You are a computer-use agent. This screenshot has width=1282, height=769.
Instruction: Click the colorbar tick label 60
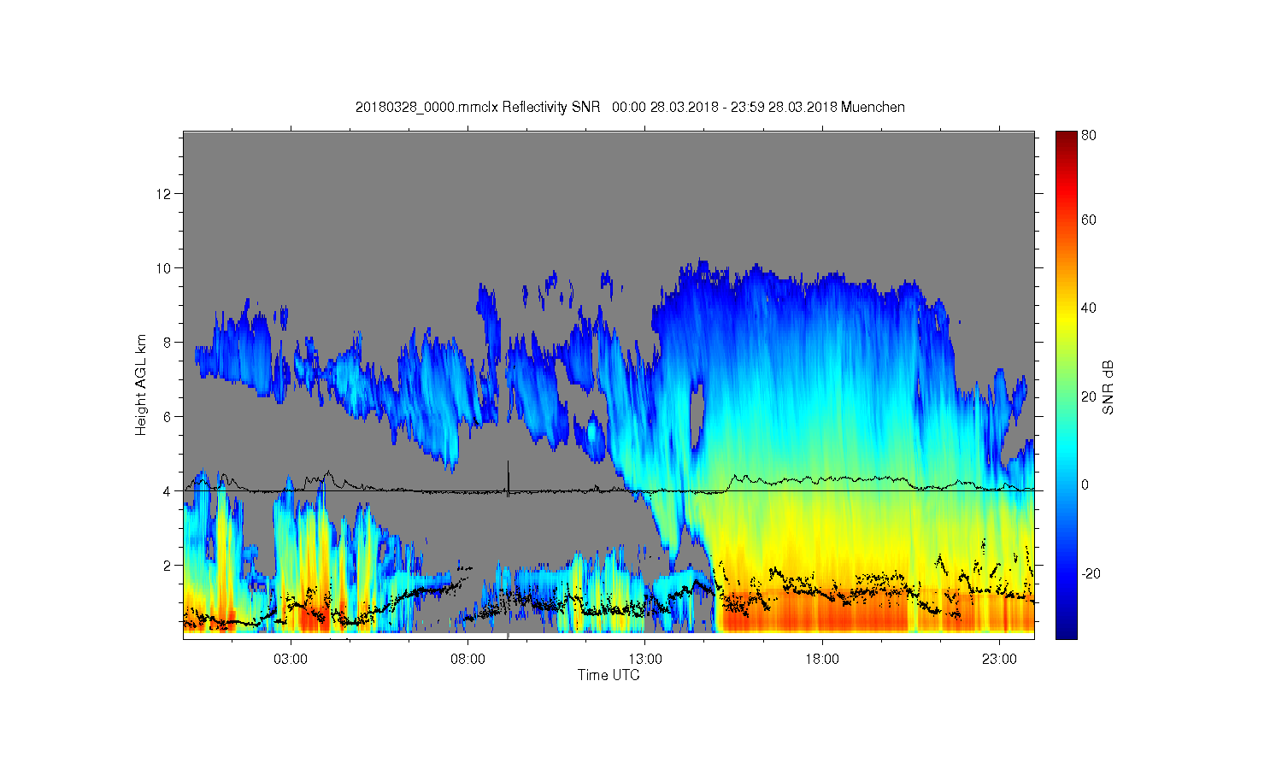(1089, 220)
